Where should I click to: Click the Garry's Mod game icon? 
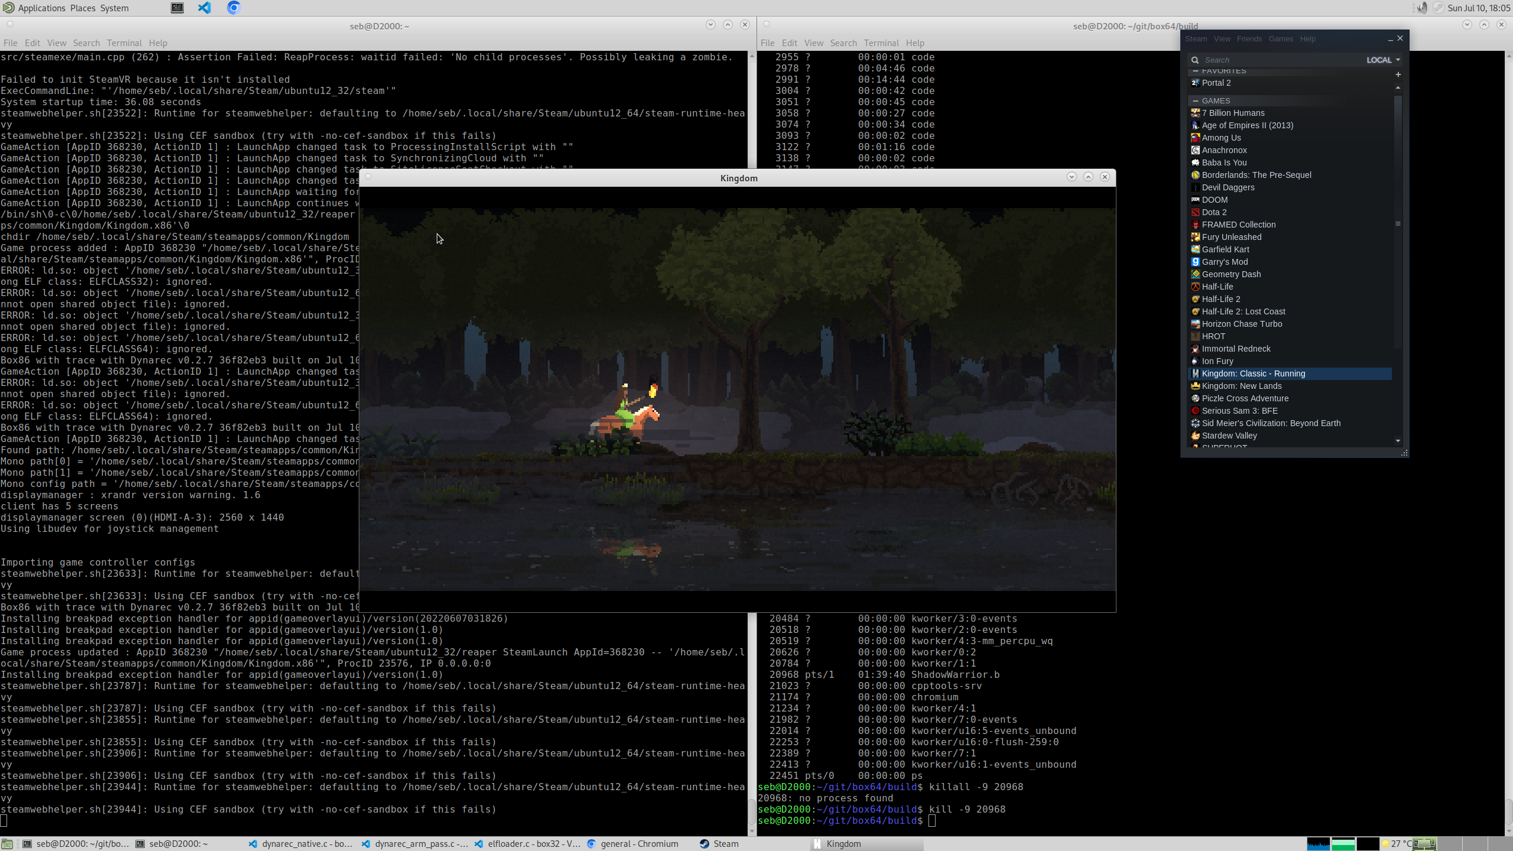(1195, 262)
